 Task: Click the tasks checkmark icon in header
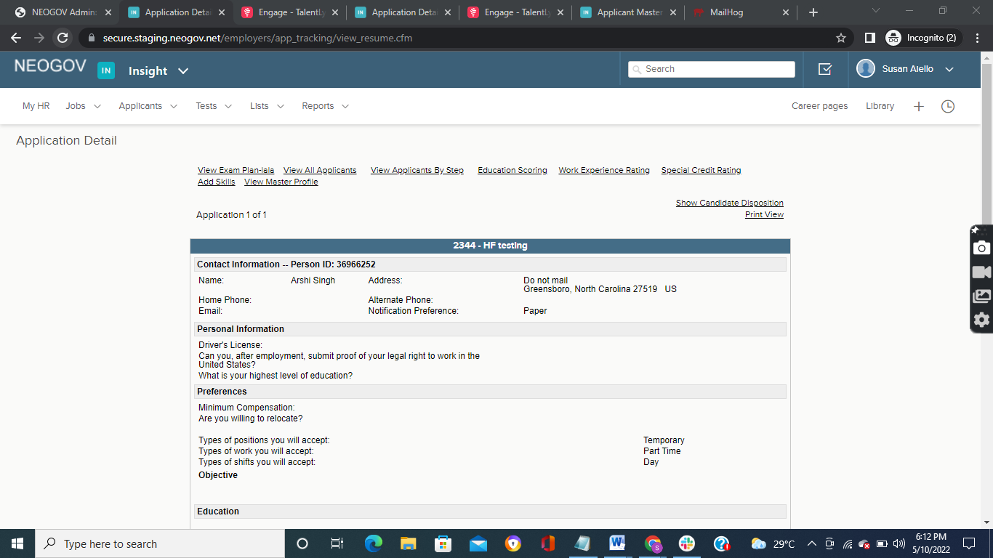point(825,69)
